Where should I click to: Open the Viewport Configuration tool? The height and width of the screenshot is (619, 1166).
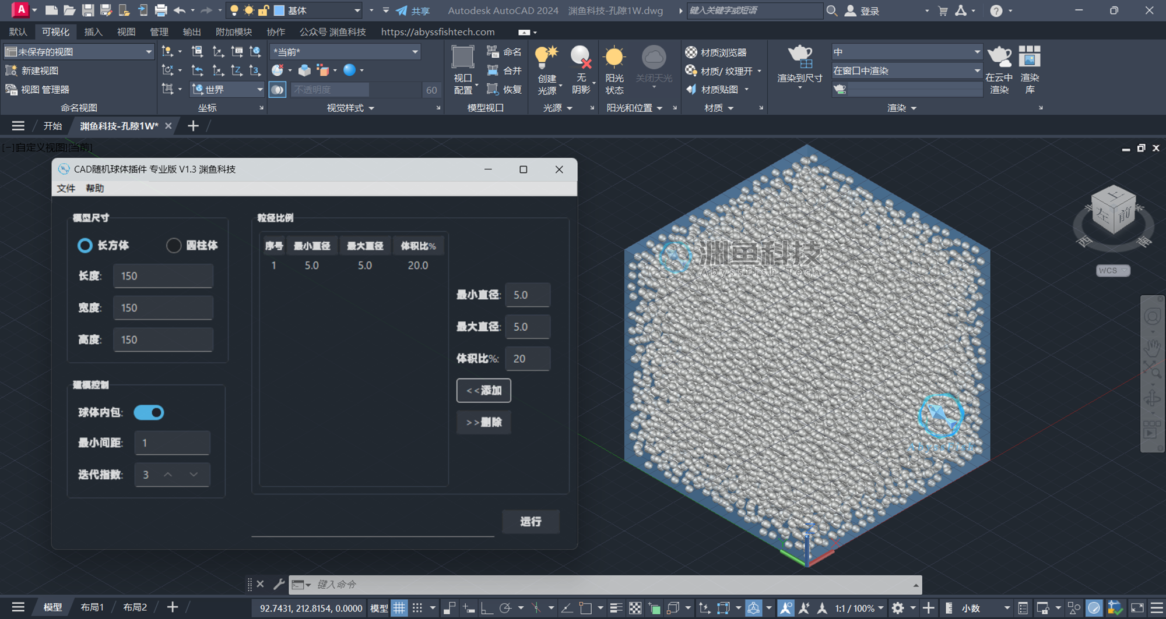click(x=463, y=70)
